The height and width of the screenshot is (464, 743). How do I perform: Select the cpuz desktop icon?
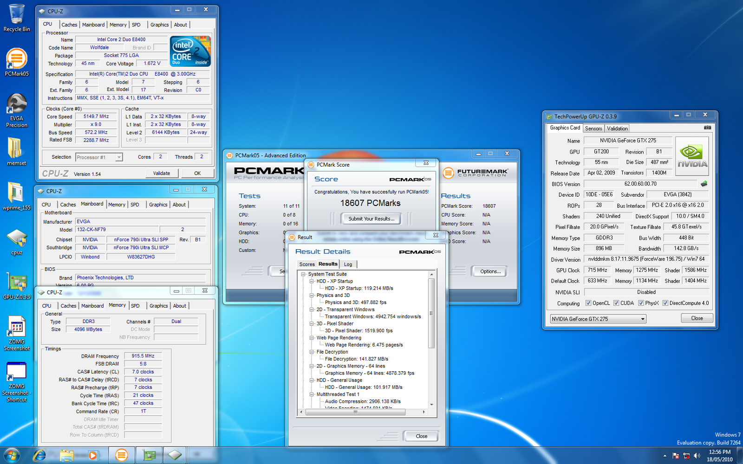pyautogui.click(x=17, y=241)
